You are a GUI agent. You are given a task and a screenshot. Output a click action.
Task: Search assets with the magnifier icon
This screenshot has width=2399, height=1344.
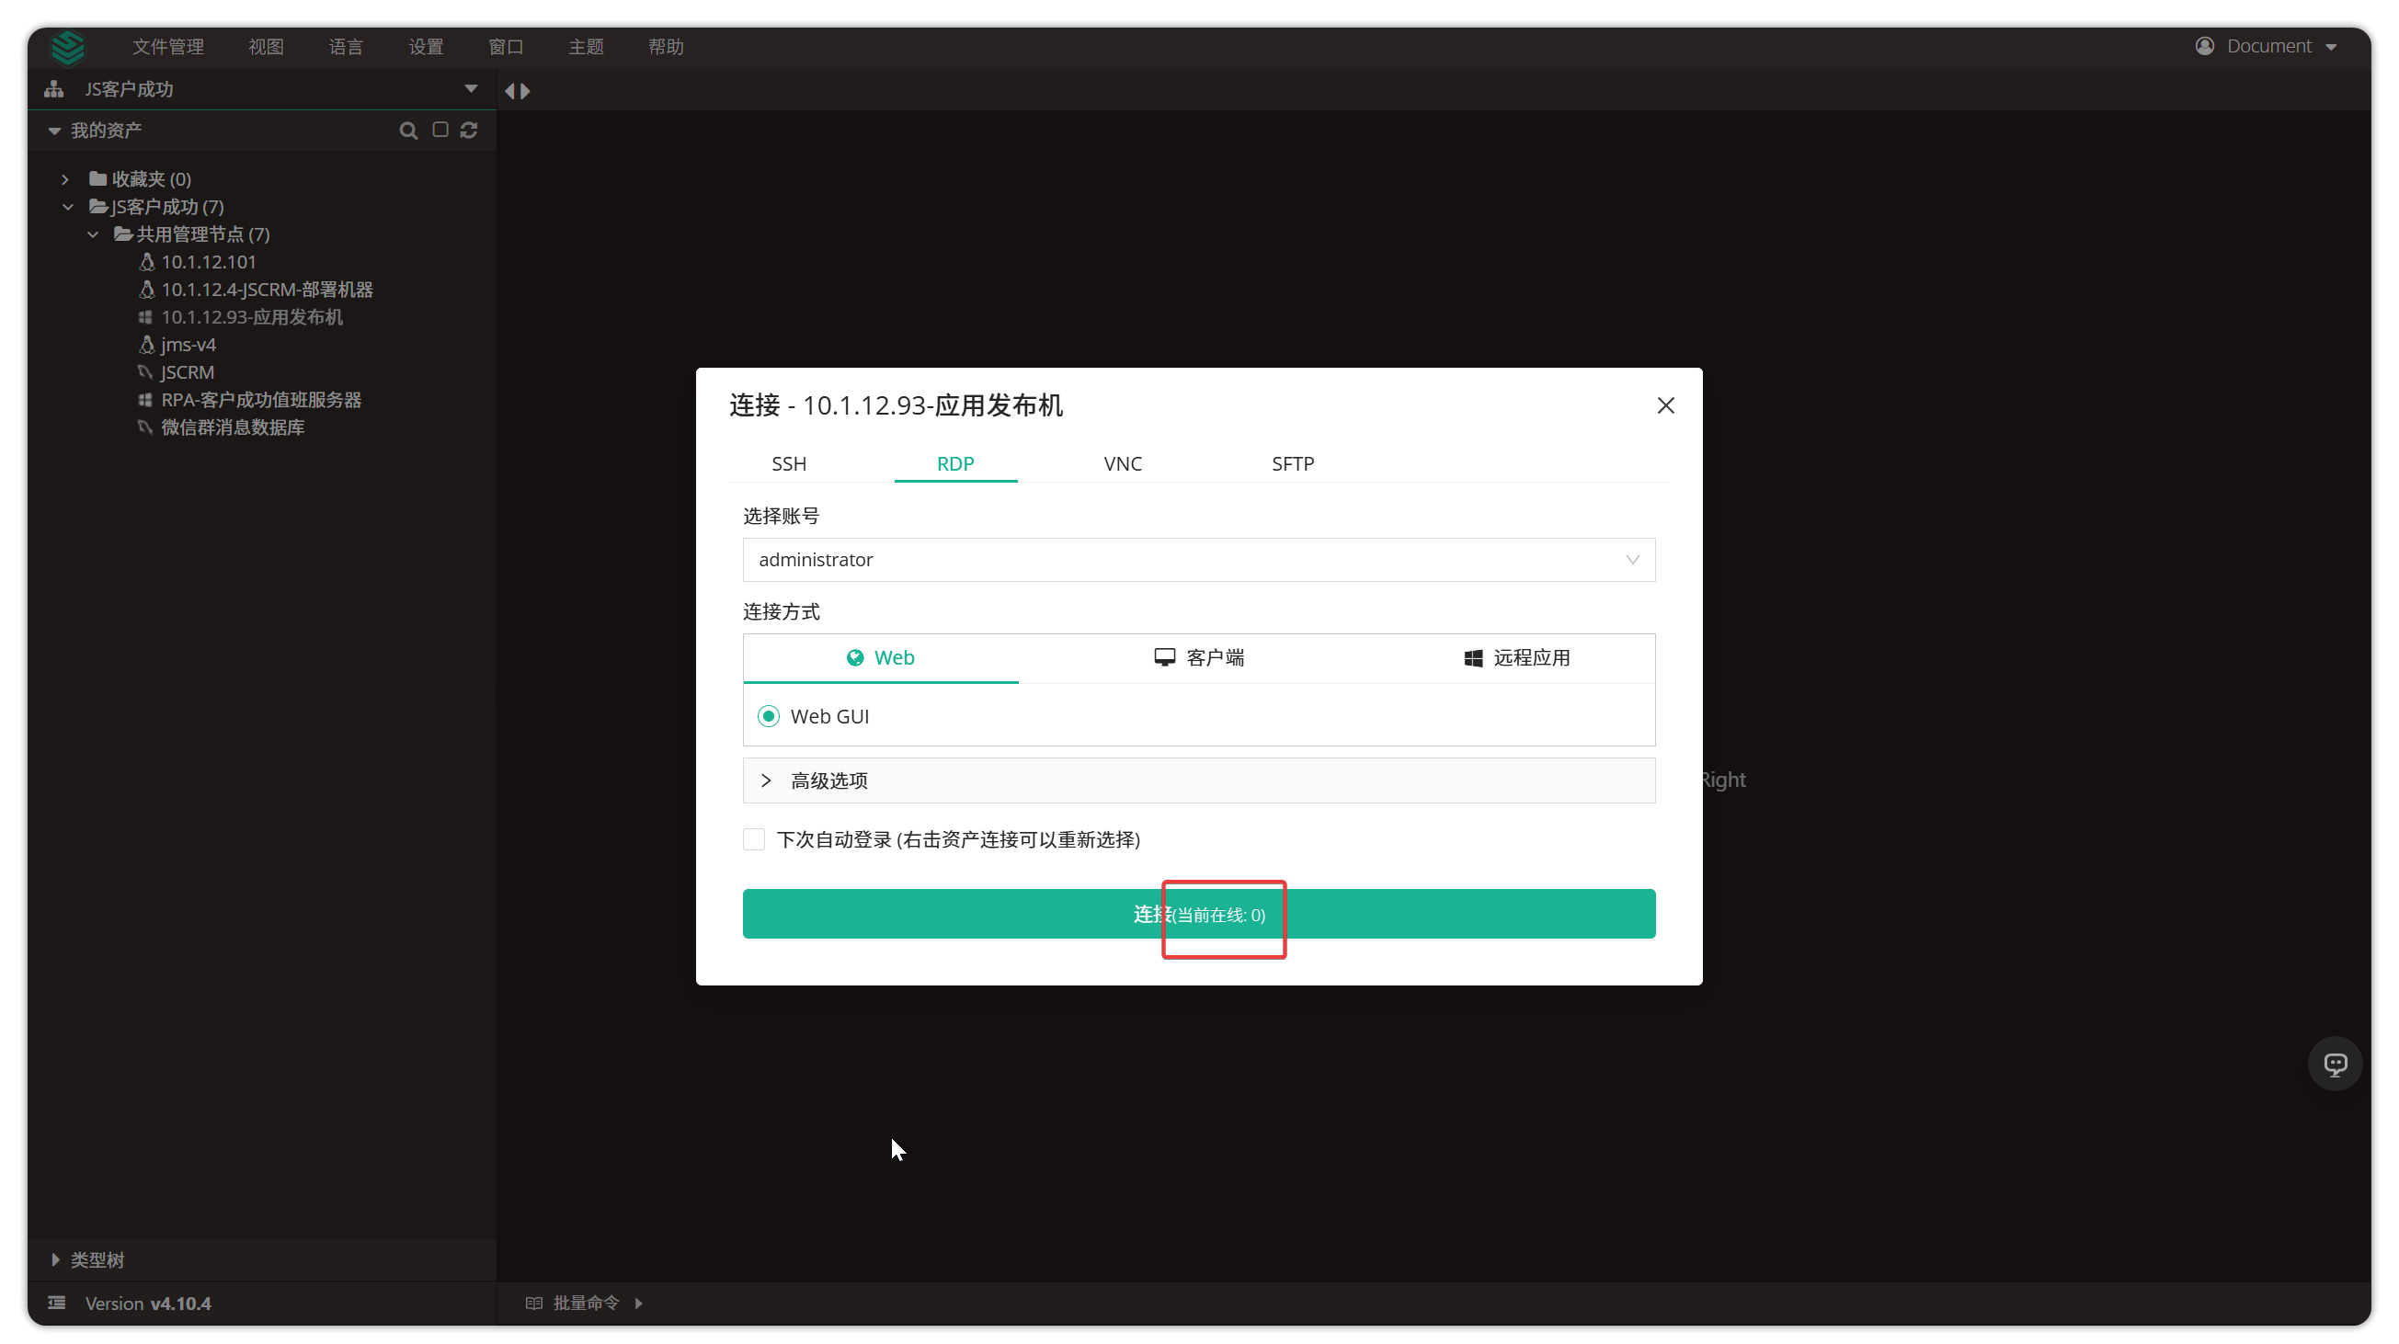(x=408, y=131)
